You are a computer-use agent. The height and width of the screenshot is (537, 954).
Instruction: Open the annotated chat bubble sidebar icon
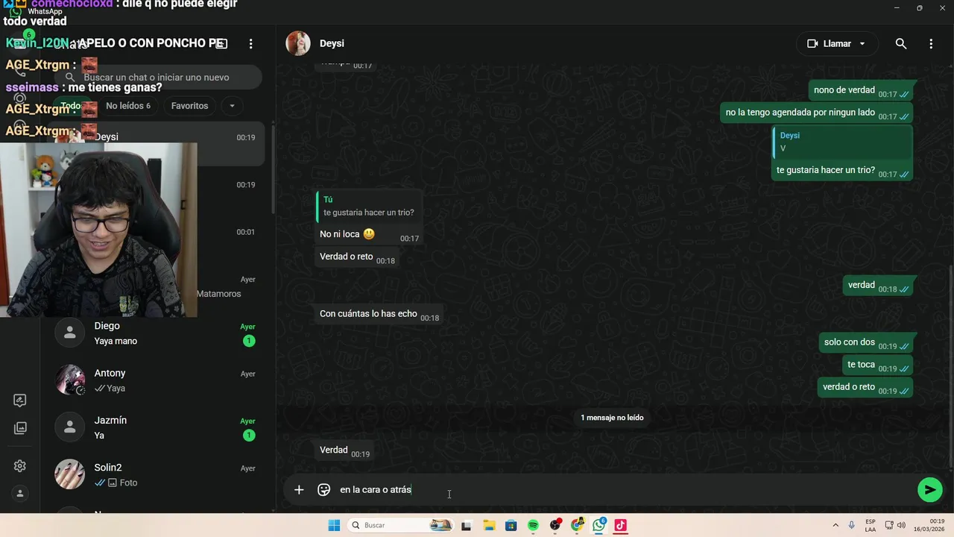tap(20, 401)
